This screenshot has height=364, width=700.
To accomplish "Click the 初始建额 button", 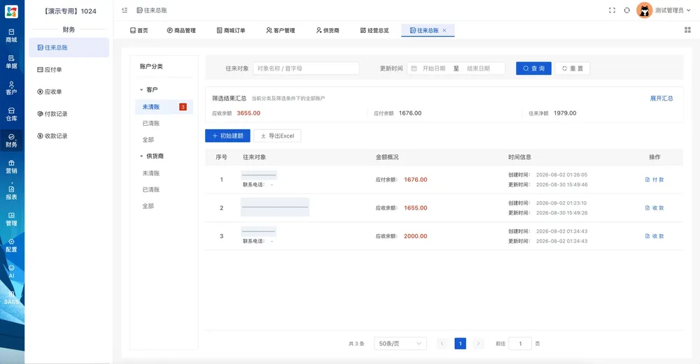I will tap(227, 136).
